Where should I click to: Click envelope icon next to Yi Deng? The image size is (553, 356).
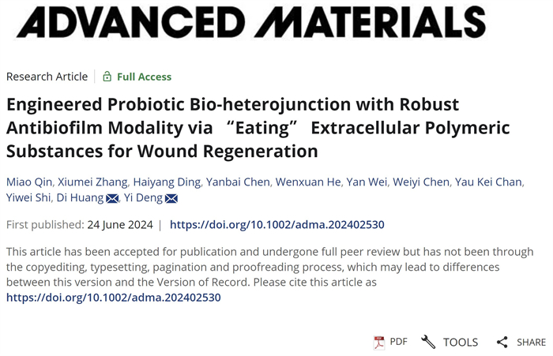pyautogui.click(x=171, y=198)
